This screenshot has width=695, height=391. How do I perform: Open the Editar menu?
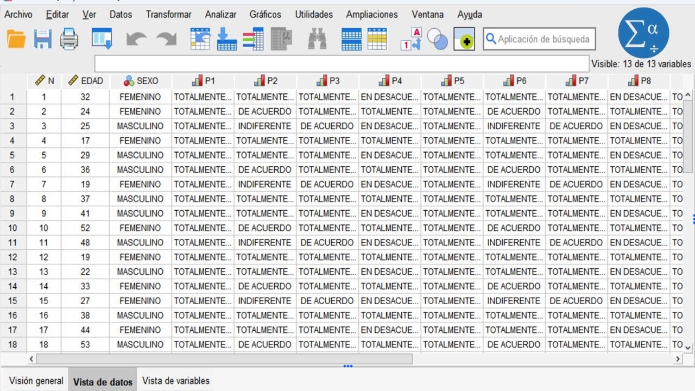pyautogui.click(x=58, y=15)
